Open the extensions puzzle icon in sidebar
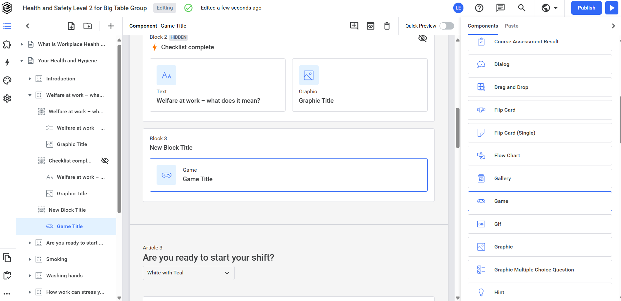 pos(7,45)
